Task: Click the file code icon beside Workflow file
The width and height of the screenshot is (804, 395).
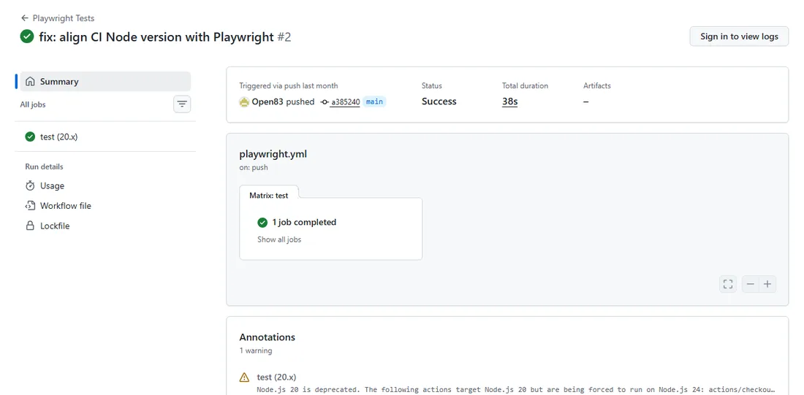Action: 30,205
